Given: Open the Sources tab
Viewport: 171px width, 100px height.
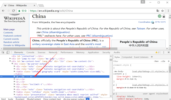Looking at the screenshot, I should tap(41, 52).
